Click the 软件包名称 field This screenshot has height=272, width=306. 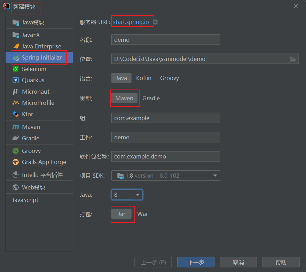pos(166,156)
